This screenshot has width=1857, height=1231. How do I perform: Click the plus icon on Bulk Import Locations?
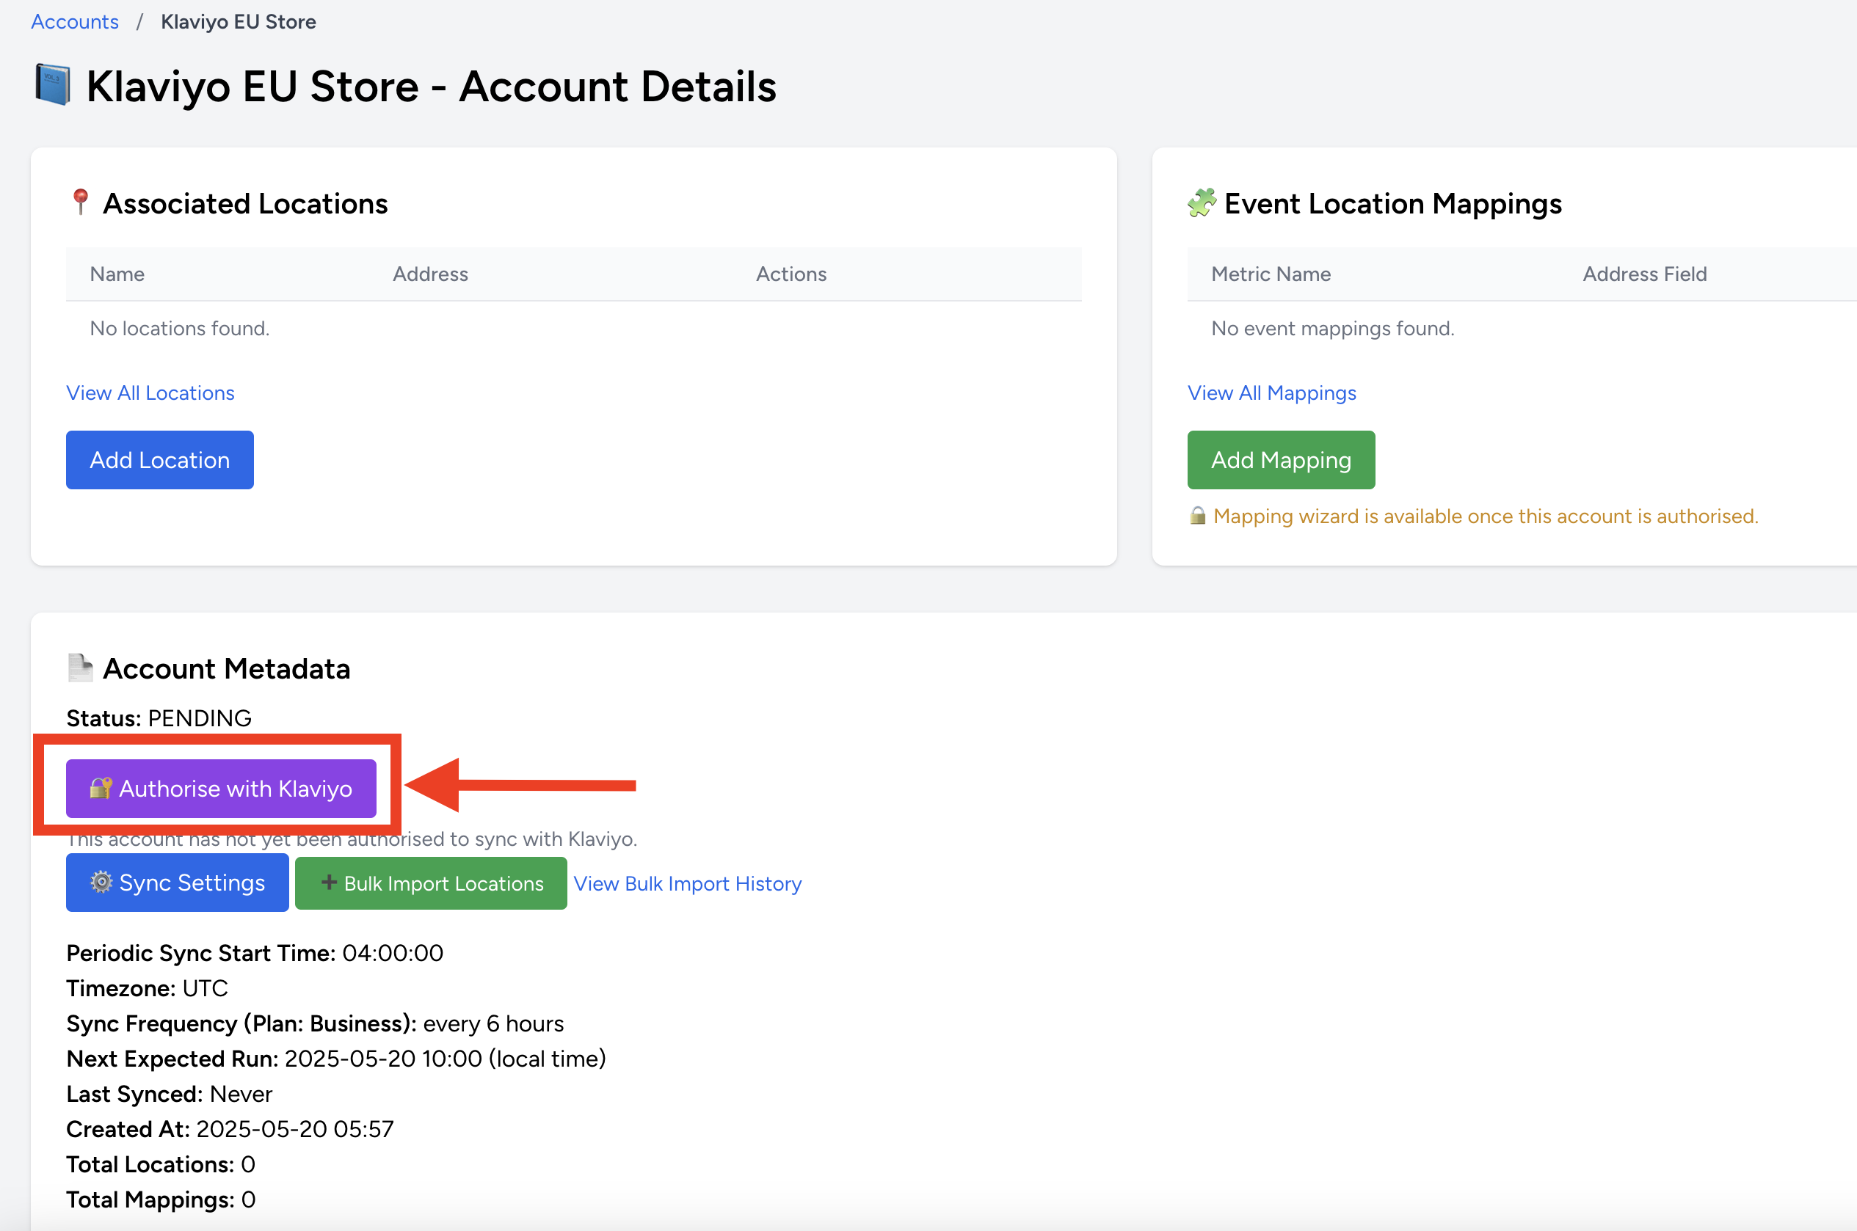pyautogui.click(x=329, y=883)
